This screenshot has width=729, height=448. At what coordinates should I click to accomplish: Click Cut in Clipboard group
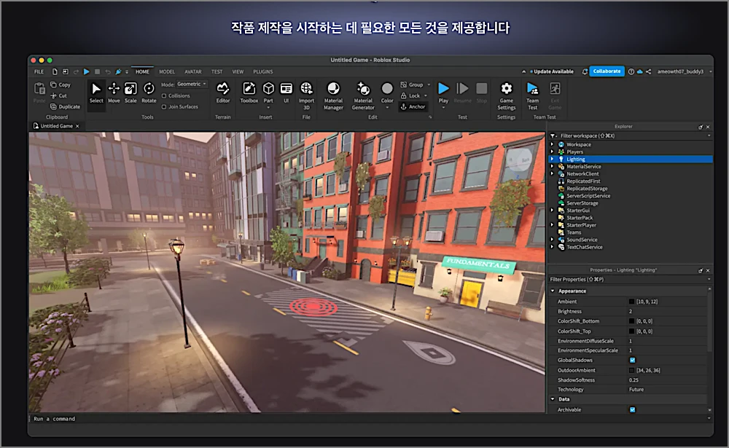coord(58,95)
